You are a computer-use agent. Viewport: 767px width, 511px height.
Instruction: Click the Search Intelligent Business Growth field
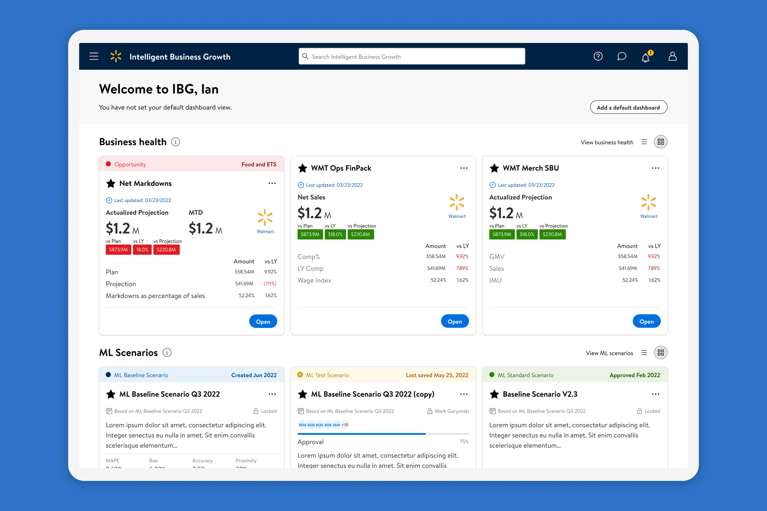[411, 56]
